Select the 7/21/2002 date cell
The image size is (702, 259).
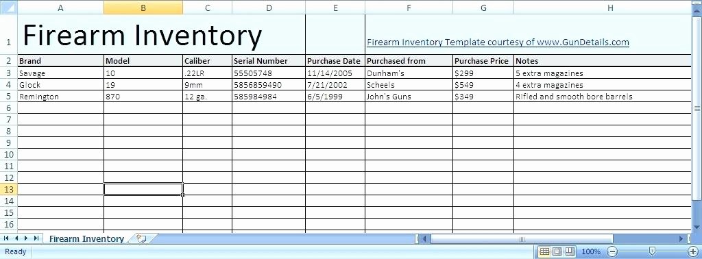pyautogui.click(x=335, y=84)
